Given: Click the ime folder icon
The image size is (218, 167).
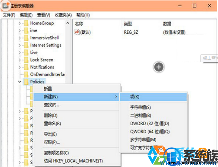Looking at the screenshot, I should coord(26,30).
